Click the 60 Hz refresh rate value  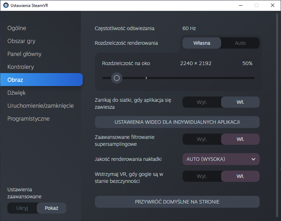(189, 28)
